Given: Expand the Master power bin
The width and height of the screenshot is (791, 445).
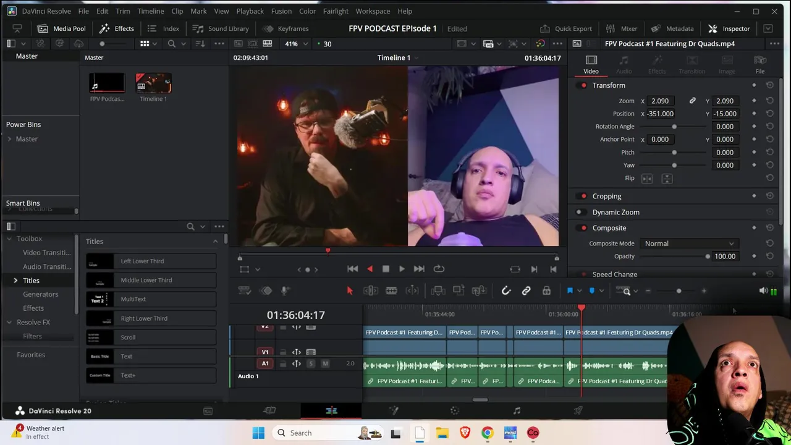Looking at the screenshot, I should (x=9, y=139).
